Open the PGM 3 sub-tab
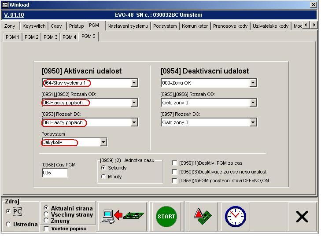The image size is (321, 236). point(50,37)
